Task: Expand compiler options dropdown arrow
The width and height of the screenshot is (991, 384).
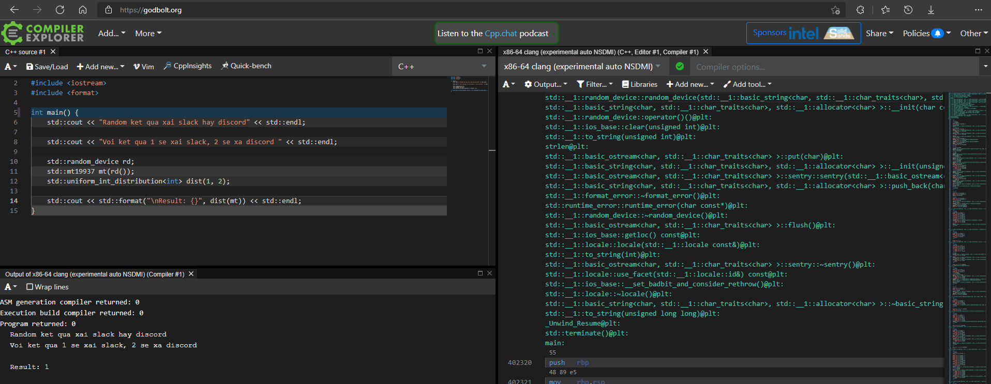Action: point(985,66)
